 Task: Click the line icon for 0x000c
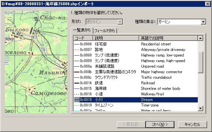(77, 77)
